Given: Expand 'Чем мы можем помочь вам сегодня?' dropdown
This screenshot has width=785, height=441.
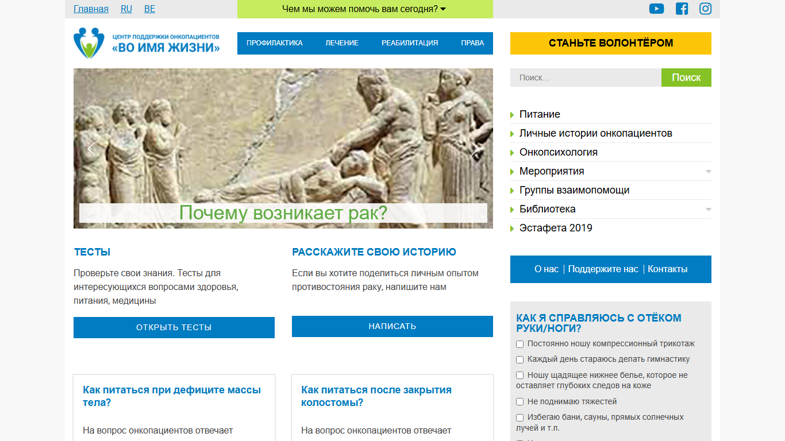Looking at the screenshot, I should [x=365, y=9].
